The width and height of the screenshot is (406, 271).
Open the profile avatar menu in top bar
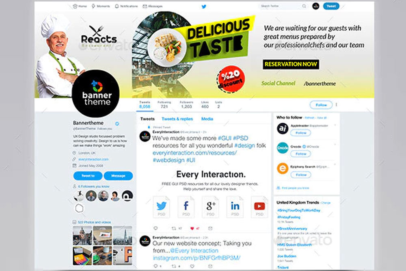point(315,6)
